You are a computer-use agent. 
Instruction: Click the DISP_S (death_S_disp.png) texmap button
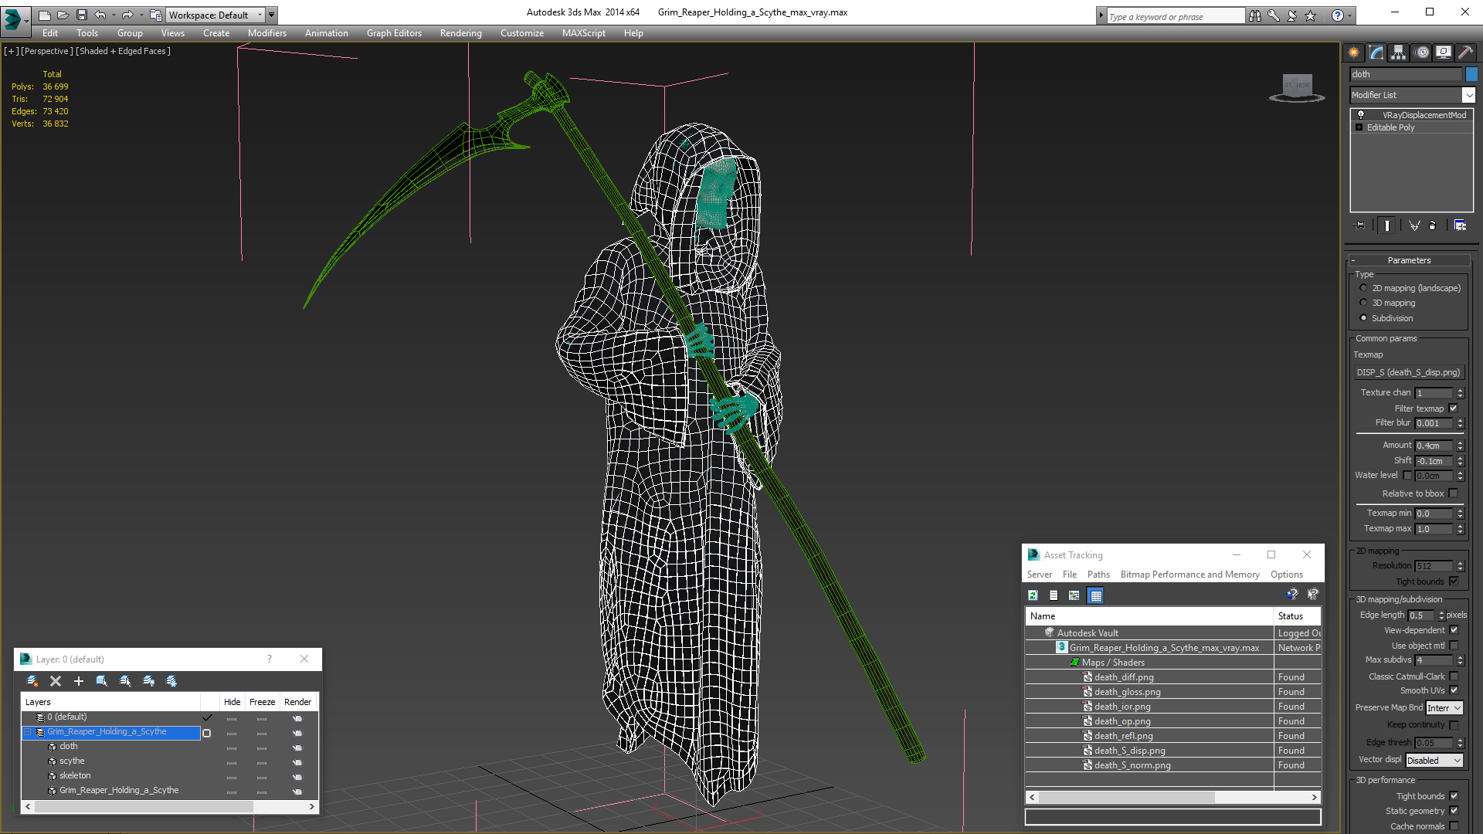pyautogui.click(x=1409, y=372)
